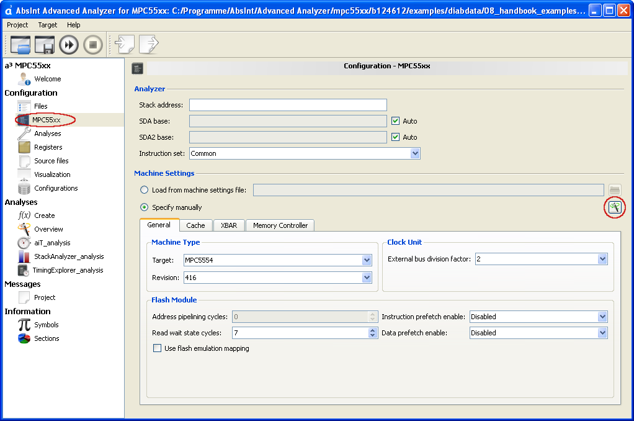Click the Project messages page icon
The image size is (634, 421).
point(24,297)
